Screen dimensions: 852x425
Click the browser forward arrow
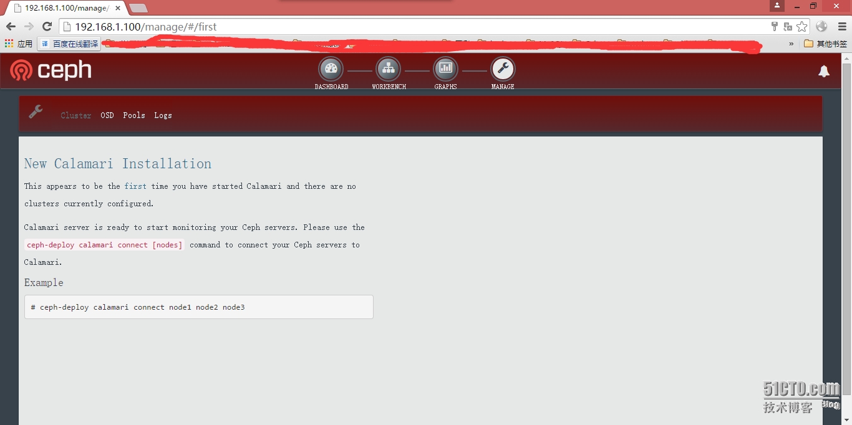click(29, 26)
